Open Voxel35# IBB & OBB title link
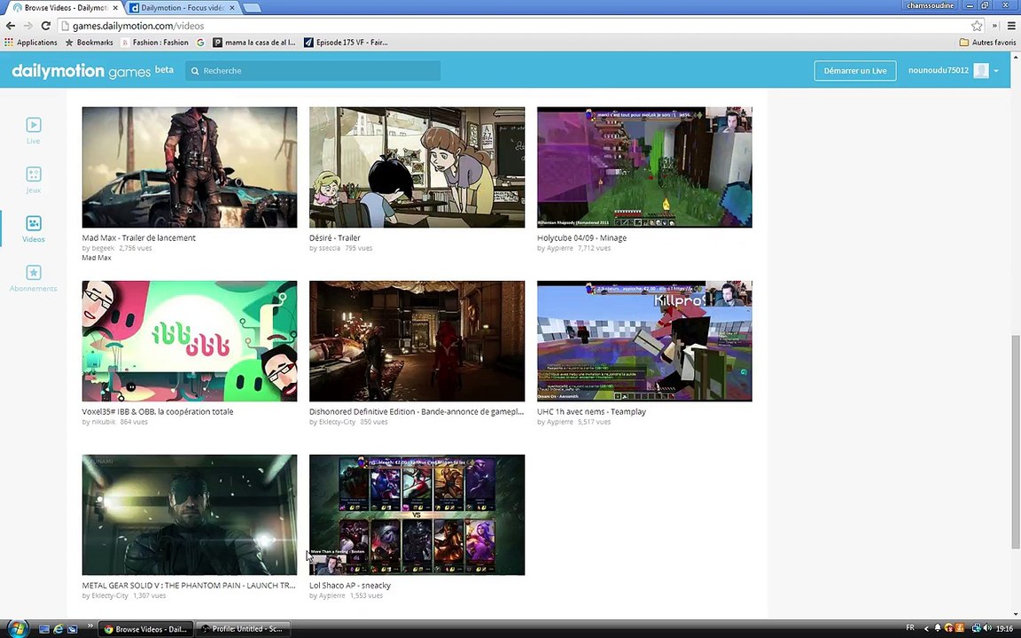The width and height of the screenshot is (1021, 638). [x=158, y=411]
